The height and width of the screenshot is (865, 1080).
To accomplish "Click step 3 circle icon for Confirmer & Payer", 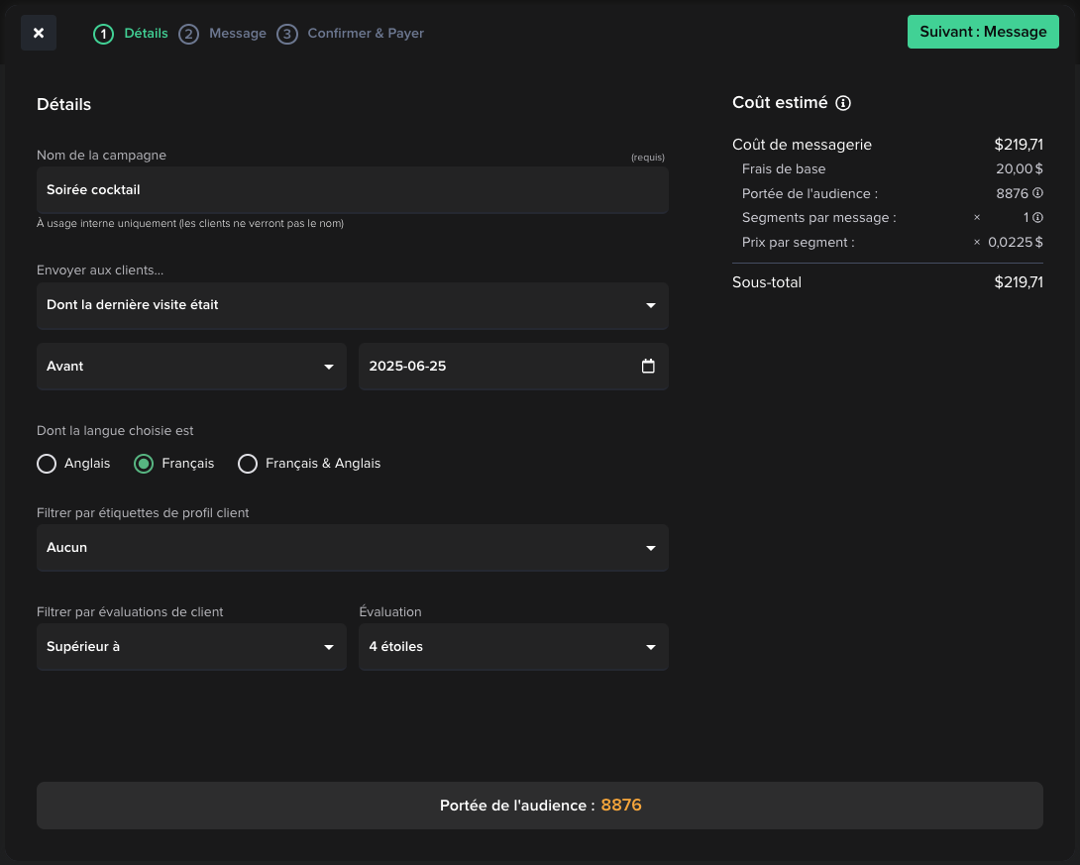I will pos(287,35).
